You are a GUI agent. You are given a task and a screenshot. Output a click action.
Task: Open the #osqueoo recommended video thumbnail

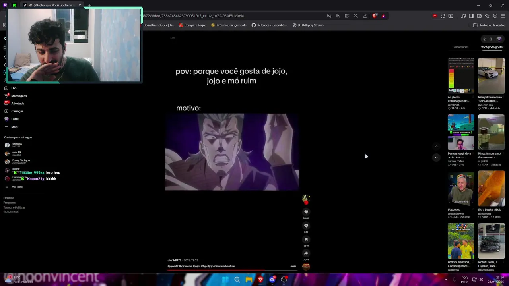coord(461,188)
